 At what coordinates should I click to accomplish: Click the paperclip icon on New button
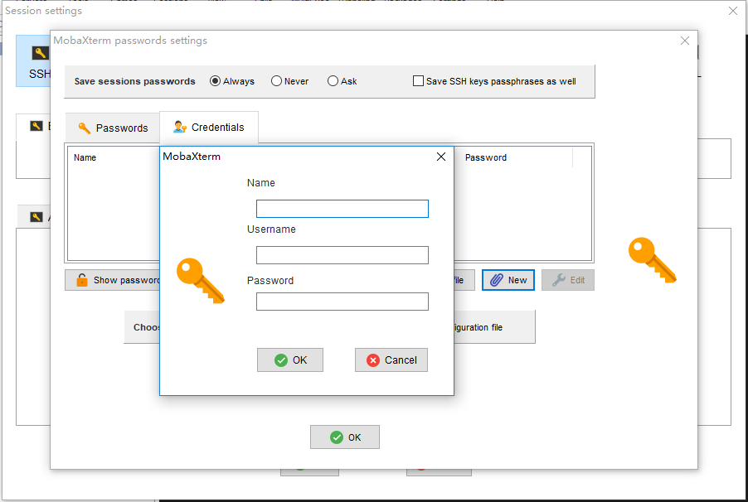click(x=497, y=280)
